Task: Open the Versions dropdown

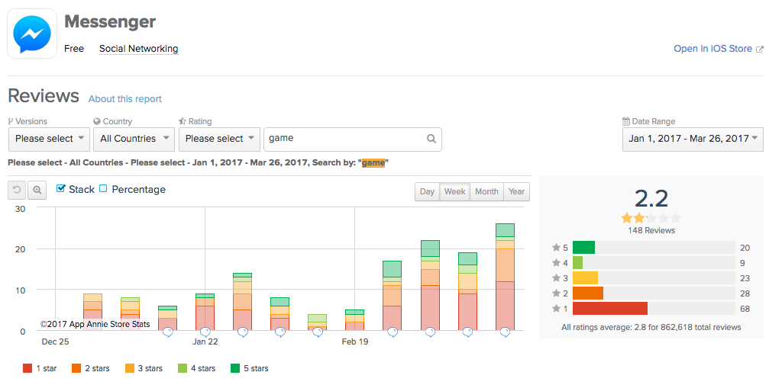Action: pos(49,139)
